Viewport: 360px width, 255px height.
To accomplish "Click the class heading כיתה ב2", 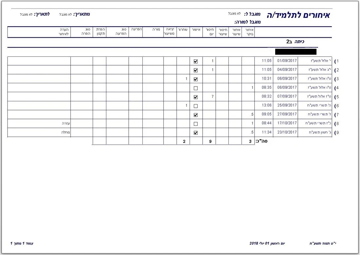I will 295,42.
